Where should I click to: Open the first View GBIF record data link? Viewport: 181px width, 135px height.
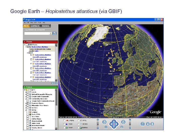(x=40, y=57)
